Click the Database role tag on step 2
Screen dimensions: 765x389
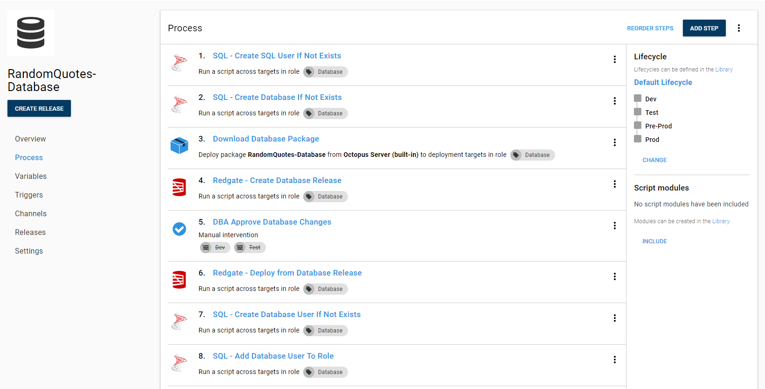(x=326, y=113)
